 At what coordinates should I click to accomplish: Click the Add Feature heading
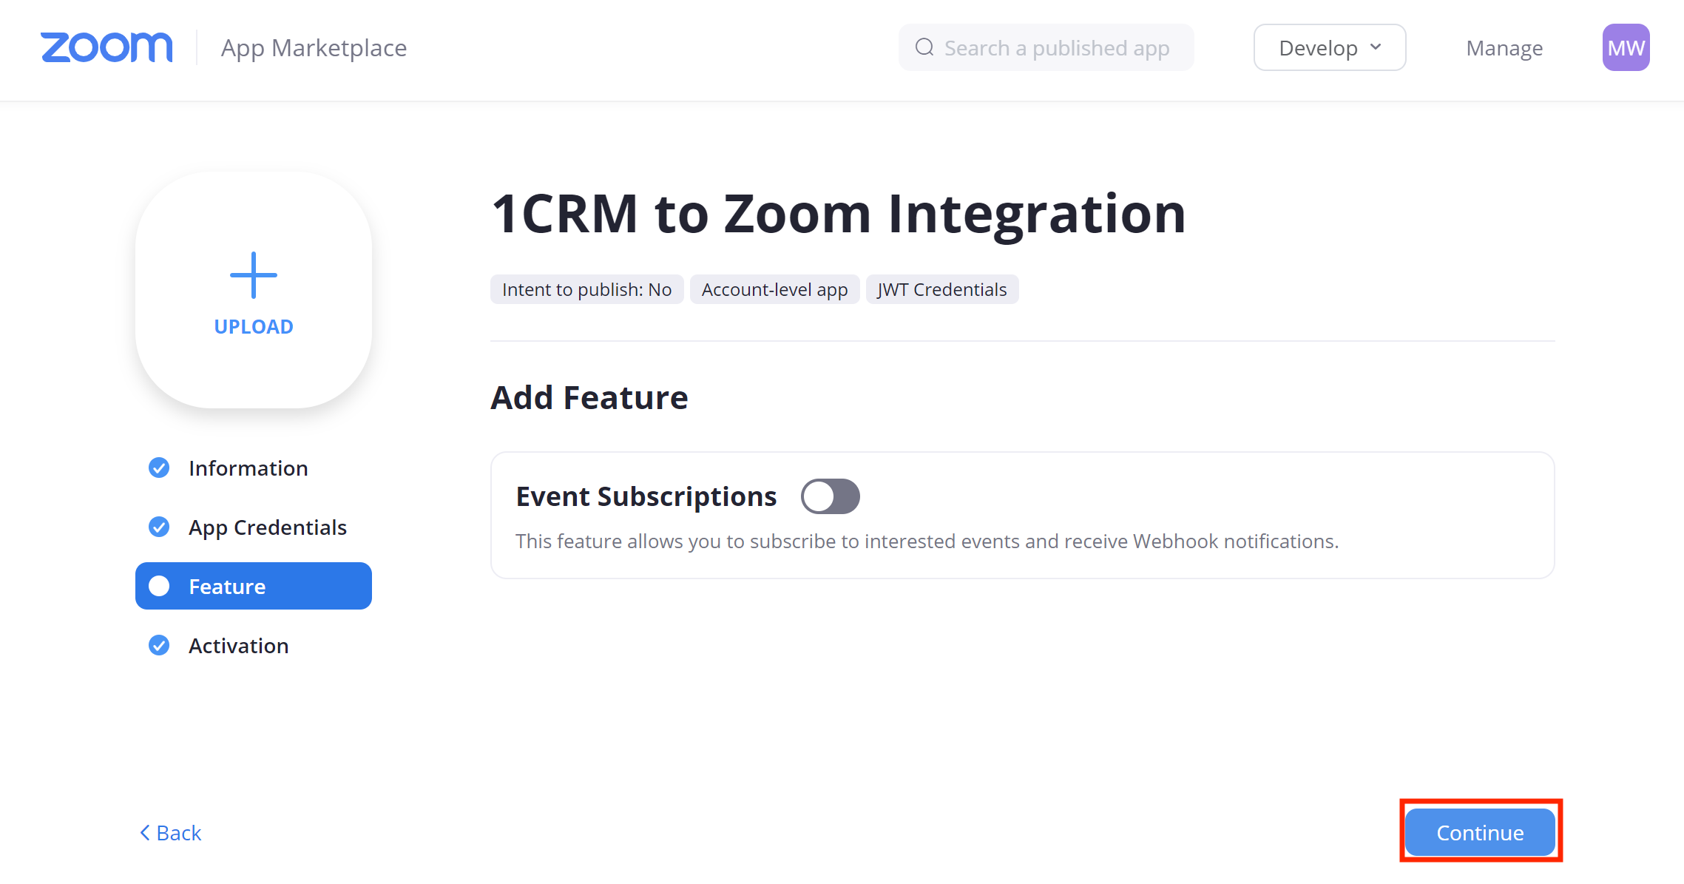point(589,397)
